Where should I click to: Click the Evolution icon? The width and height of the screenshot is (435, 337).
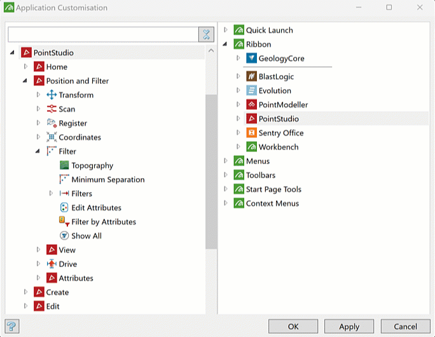pos(251,90)
